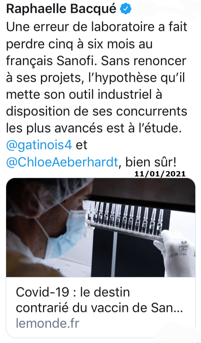The image size is (201, 343).
Task: Click the tweet line 'les plus avancés est à l'étude.'
Action: point(94,129)
